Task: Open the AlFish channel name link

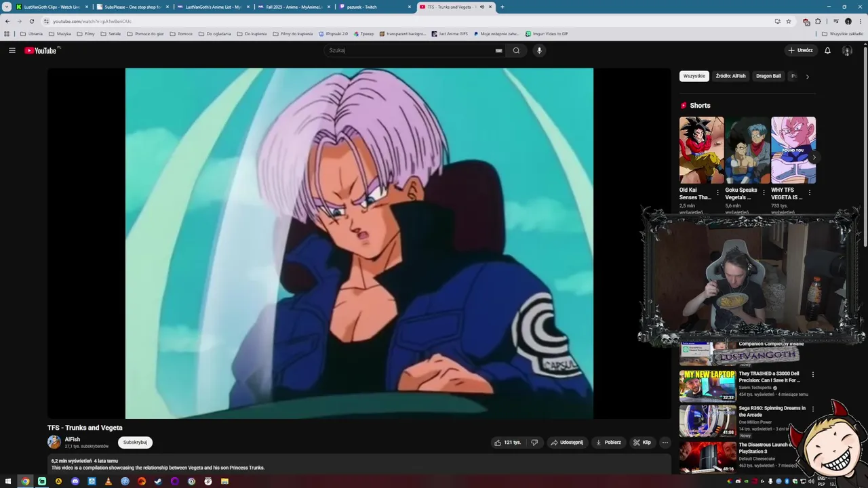Action: (x=73, y=439)
